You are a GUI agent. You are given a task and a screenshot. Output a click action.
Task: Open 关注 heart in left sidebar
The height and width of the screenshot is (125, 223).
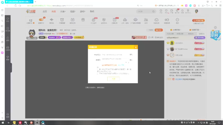8,20
